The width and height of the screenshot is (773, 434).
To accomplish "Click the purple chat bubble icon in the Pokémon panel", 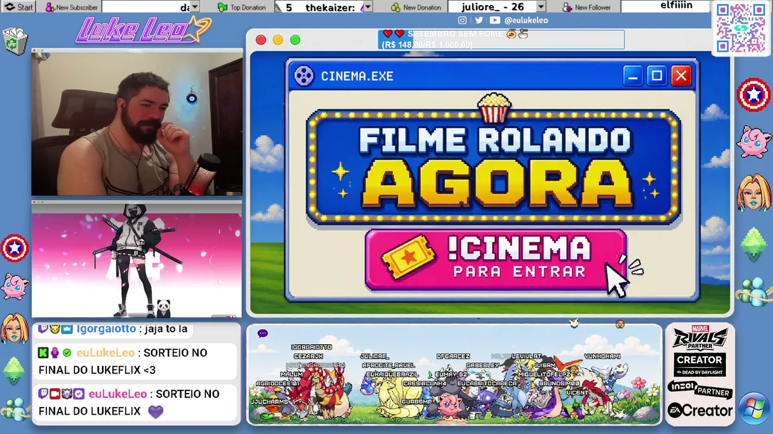I will (263, 333).
